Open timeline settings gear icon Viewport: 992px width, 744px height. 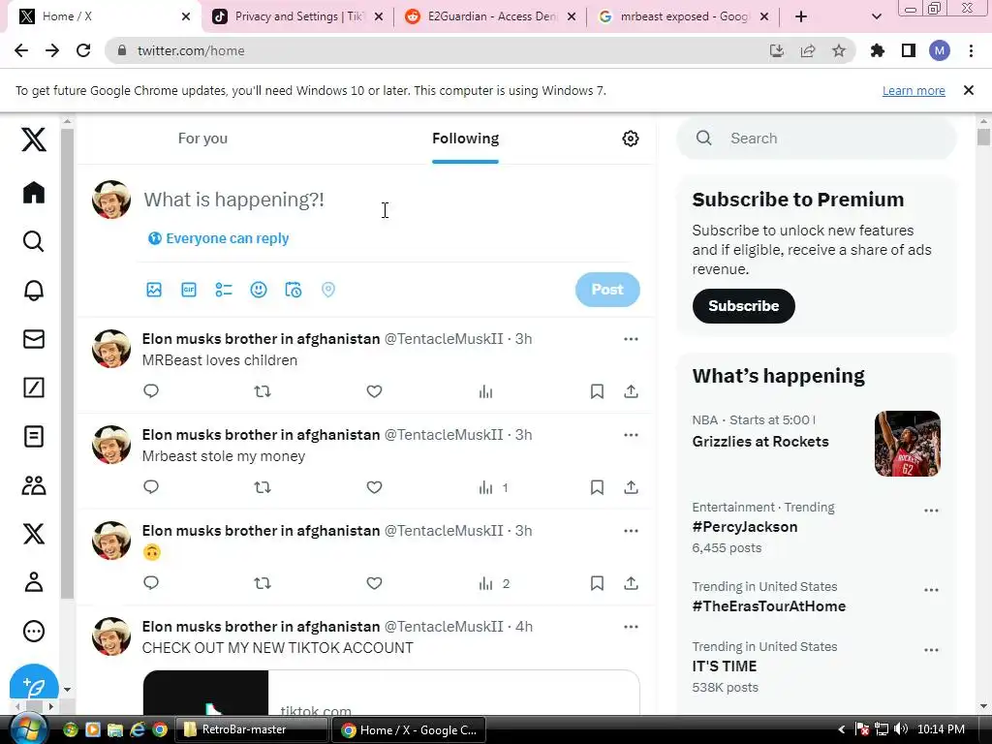click(x=630, y=139)
